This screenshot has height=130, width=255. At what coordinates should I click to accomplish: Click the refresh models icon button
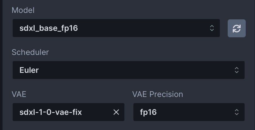tap(236, 28)
